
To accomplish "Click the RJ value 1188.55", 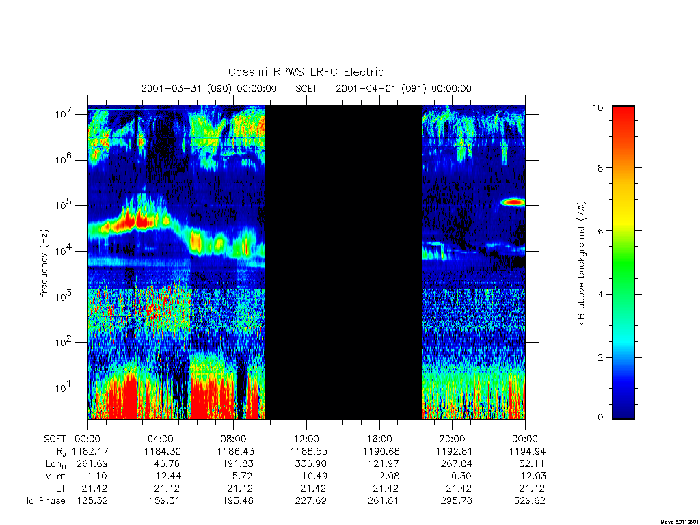I will click(x=308, y=451).
